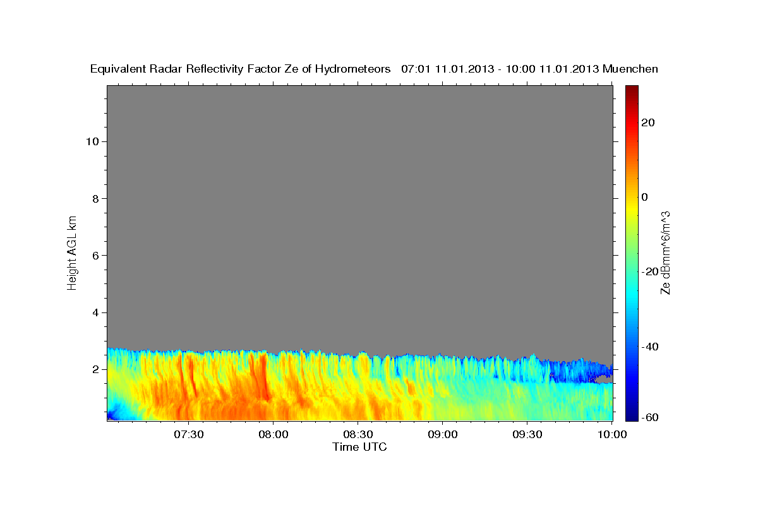Click the '08:00' time tick label
758x505 pixels.
click(x=273, y=435)
